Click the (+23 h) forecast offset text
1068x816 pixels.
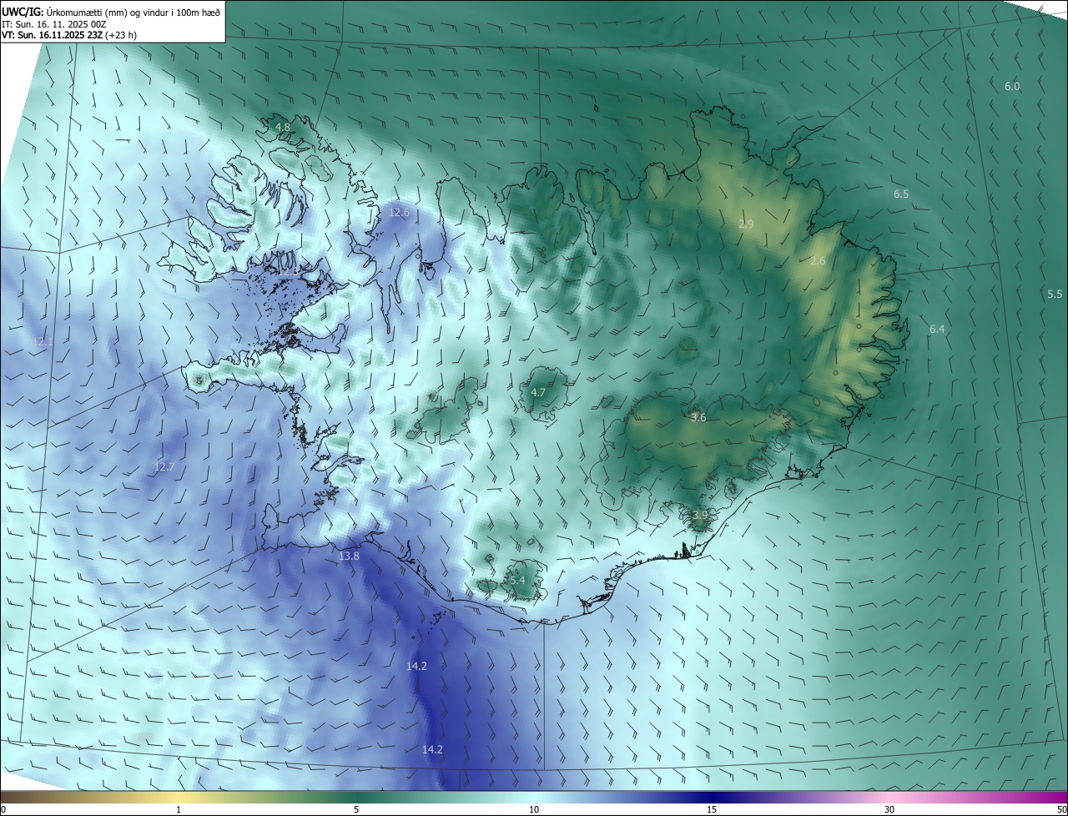(x=121, y=35)
